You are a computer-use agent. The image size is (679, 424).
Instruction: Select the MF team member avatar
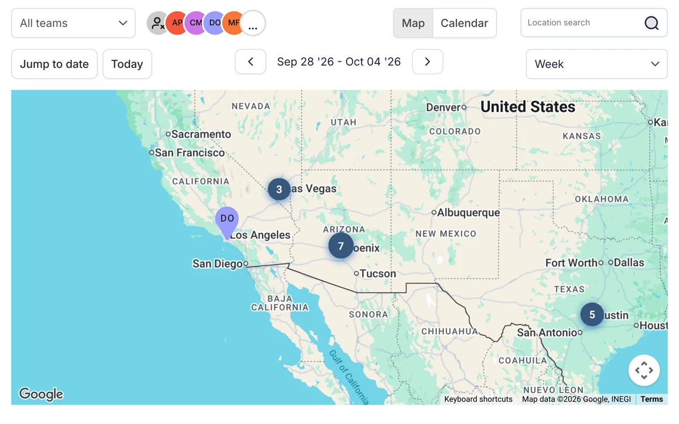[x=234, y=23]
